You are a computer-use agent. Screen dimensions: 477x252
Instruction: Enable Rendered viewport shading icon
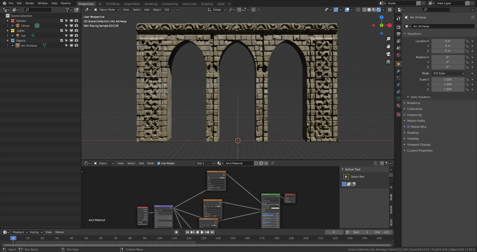click(379, 10)
